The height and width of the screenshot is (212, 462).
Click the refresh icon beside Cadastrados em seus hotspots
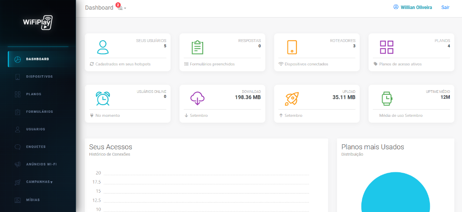point(92,64)
